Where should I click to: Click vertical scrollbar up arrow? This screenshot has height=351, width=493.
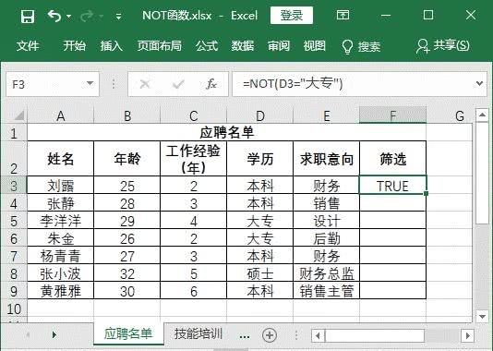tap(482, 115)
